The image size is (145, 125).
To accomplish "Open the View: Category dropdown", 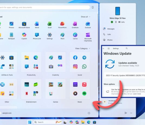I will point(83,48).
